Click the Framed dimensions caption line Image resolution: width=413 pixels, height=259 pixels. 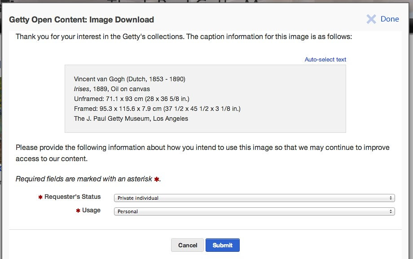click(x=157, y=109)
